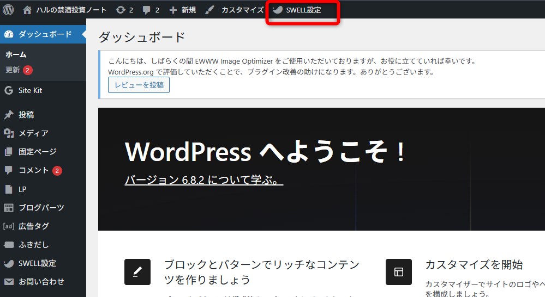
Task: Open メディア in the sidebar
Action: tap(33, 133)
